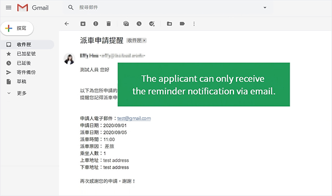Viewport: 332px width, 196px height.
Task: Delete the email with the trash icon
Action: click(x=108, y=24)
